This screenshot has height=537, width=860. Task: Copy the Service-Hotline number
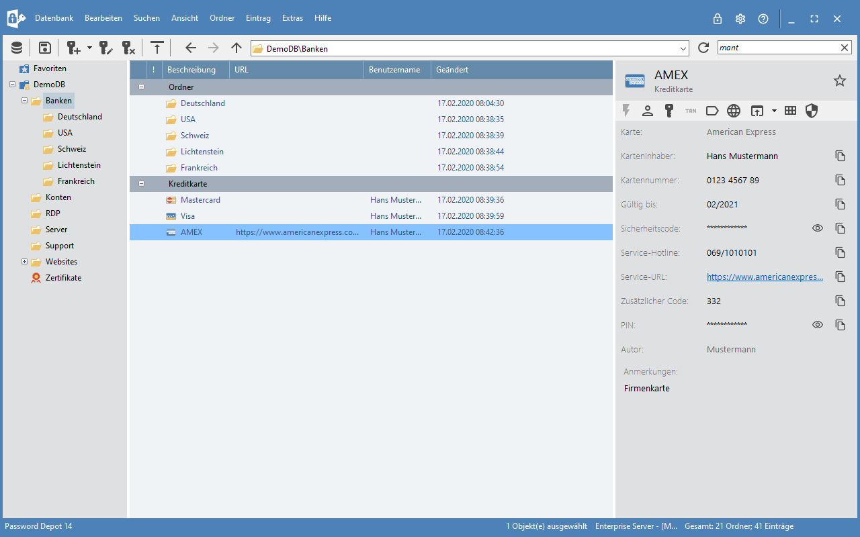coord(841,252)
